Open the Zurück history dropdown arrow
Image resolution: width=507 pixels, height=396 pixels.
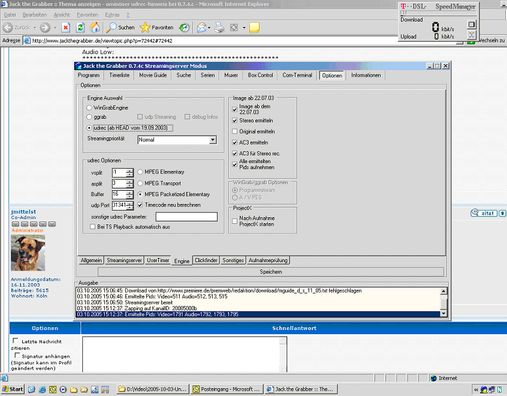pyautogui.click(x=35, y=28)
